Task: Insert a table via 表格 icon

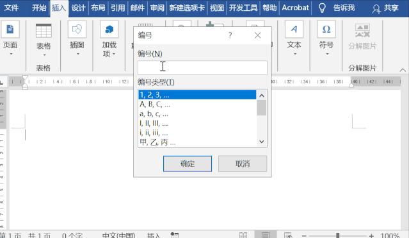Action: pyautogui.click(x=44, y=31)
